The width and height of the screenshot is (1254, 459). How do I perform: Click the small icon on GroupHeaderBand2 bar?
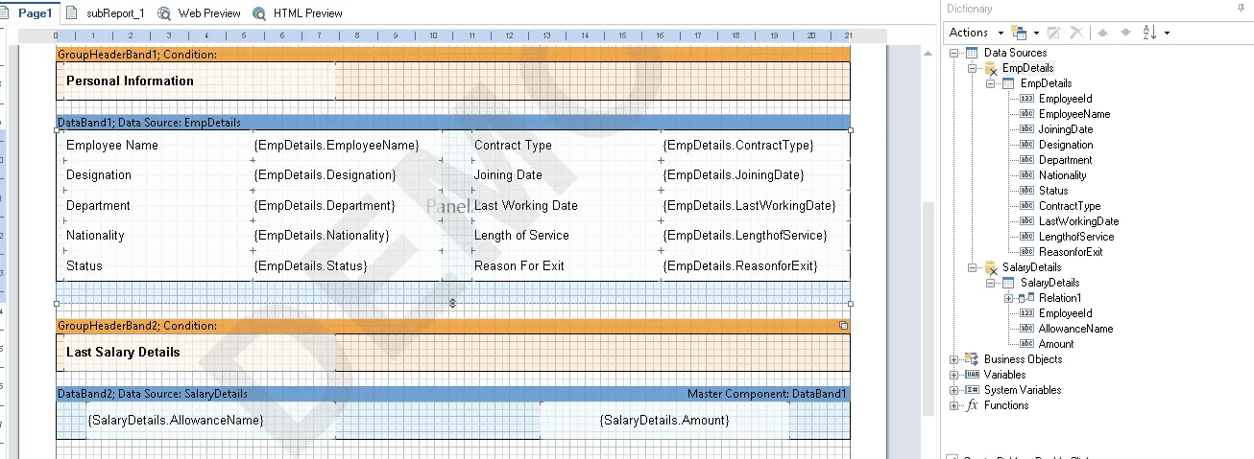coord(844,326)
